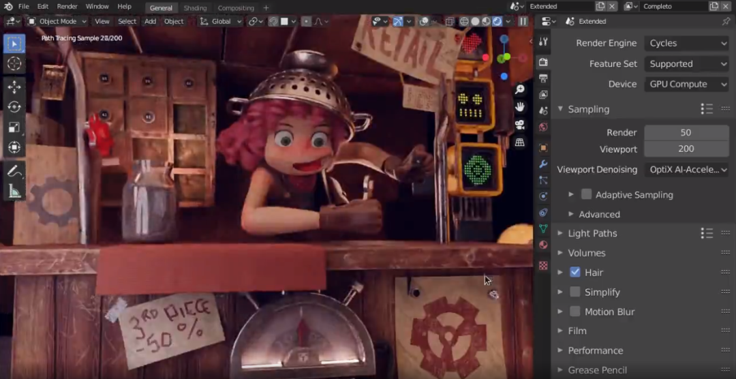This screenshot has height=379, width=736.
Task: Open the Object properties tab
Action: point(543,148)
